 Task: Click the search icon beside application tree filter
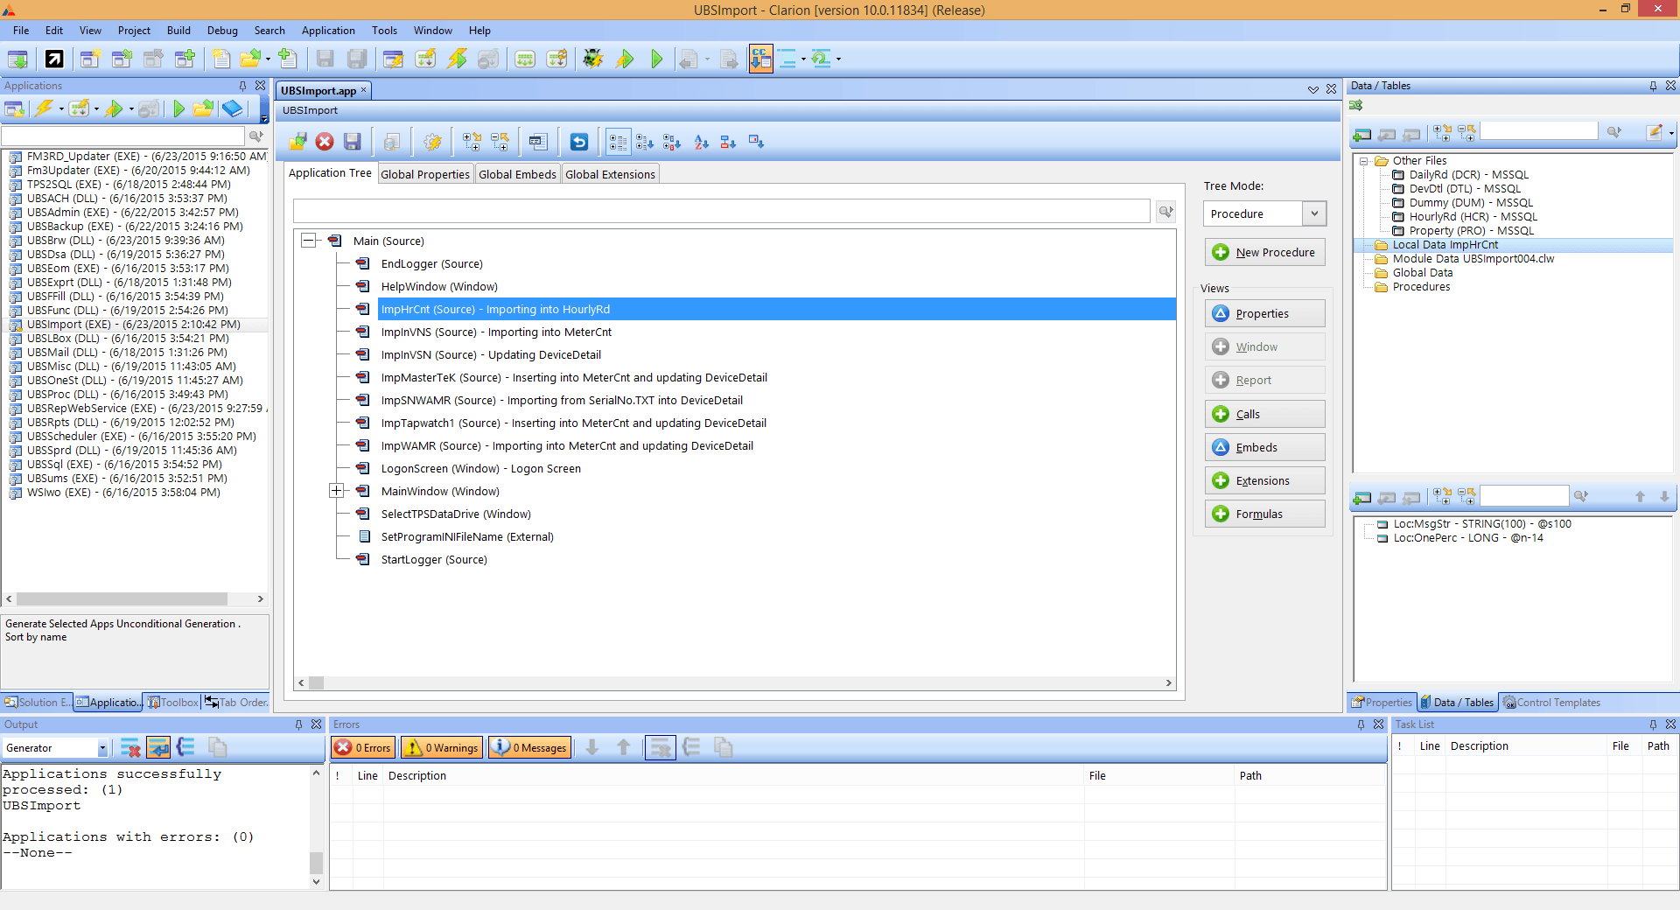[x=1165, y=211]
